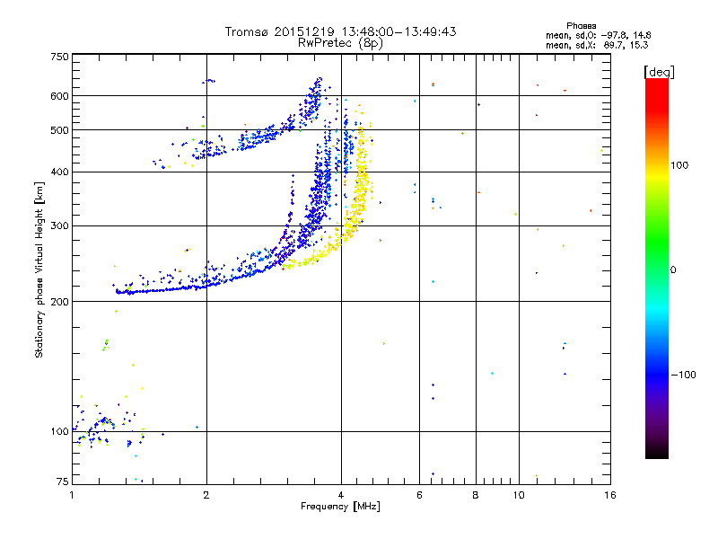This screenshot has width=718, height=539.
Task: Click the 'RwPretec (8p)' subtitle
Action: [x=340, y=43]
